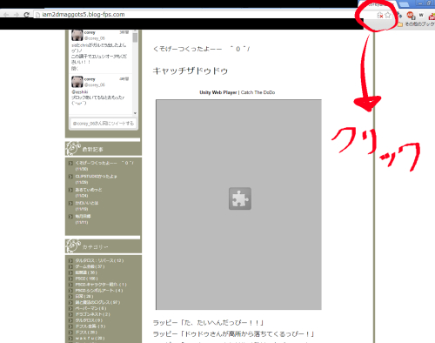The image size is (435, 343).
Task: Click arrow bullet beside タルタロス：リバース category
Action: [x=70, y=260]
